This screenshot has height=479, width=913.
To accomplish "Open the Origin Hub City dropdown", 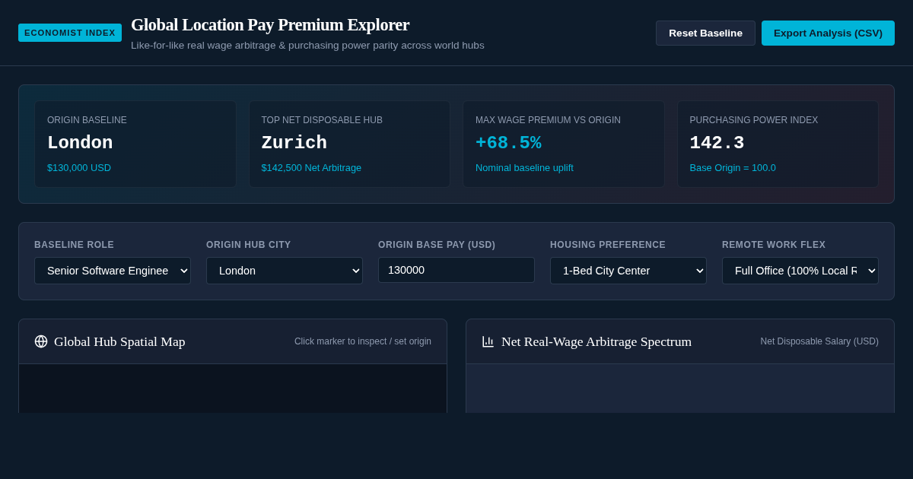I will tap(285, 271).
